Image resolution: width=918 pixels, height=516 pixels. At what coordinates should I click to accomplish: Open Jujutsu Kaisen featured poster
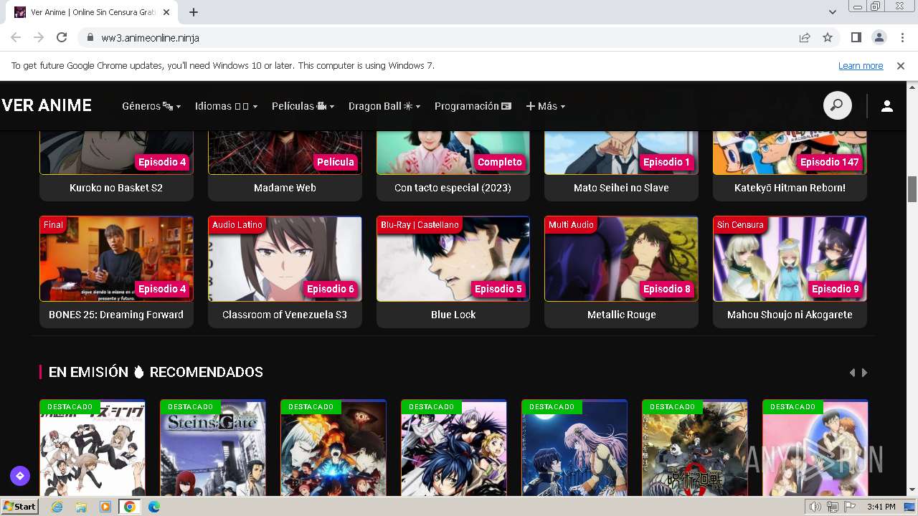point(695,448)
